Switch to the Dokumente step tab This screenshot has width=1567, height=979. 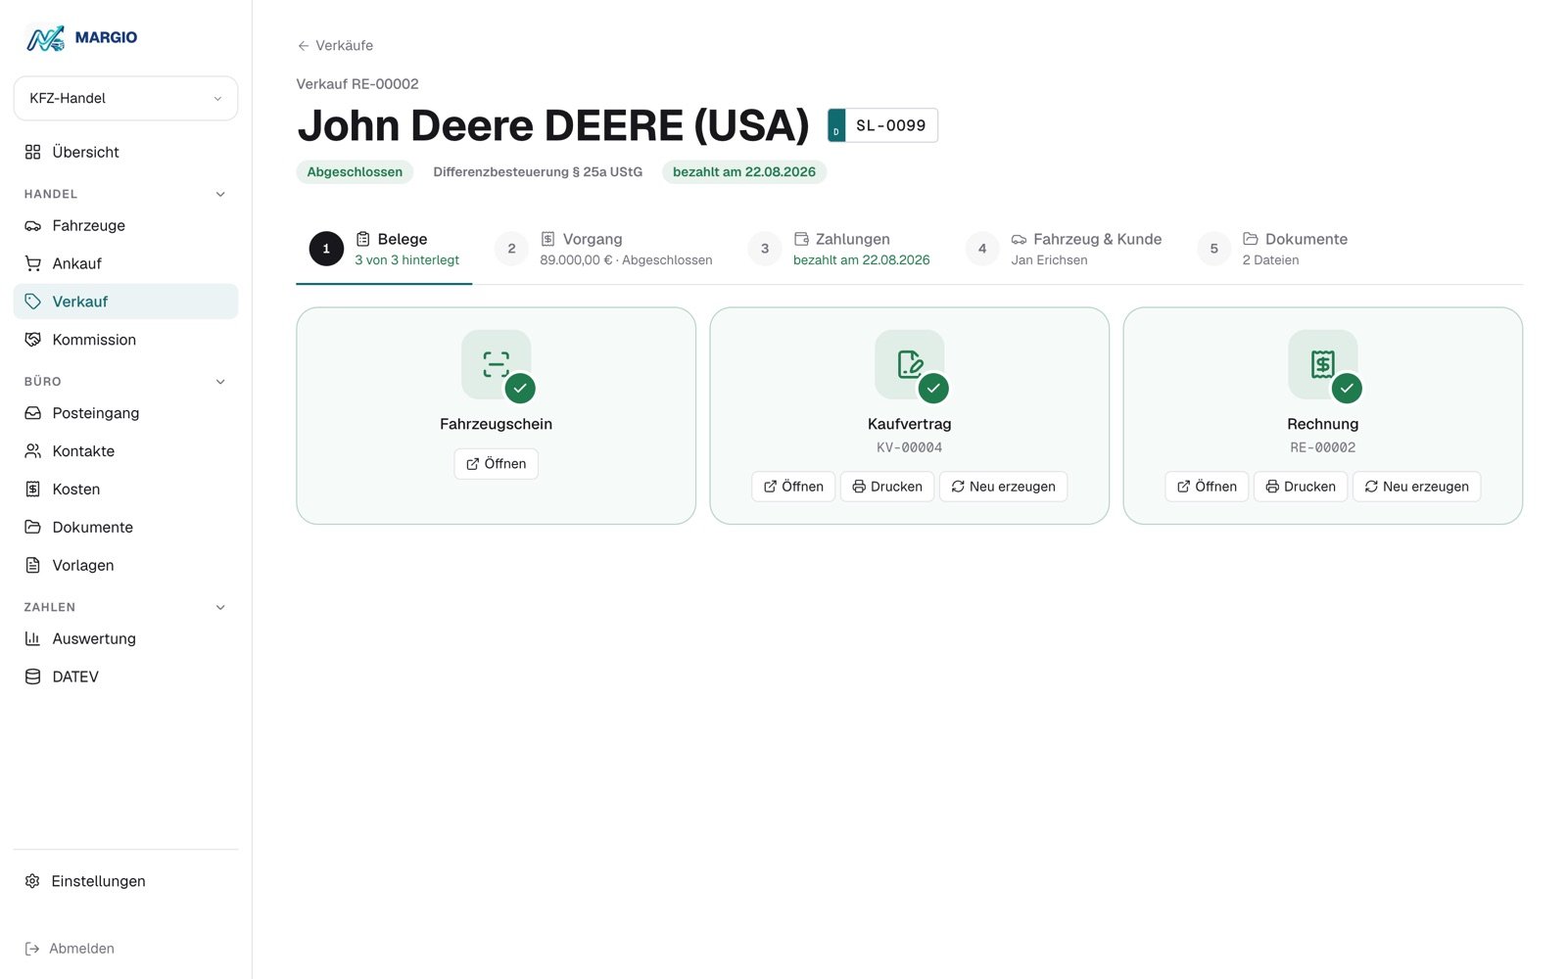[1273, 249]
